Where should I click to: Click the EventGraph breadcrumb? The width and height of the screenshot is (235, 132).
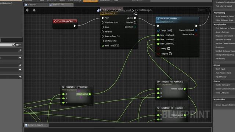click(x=144, y=10)
